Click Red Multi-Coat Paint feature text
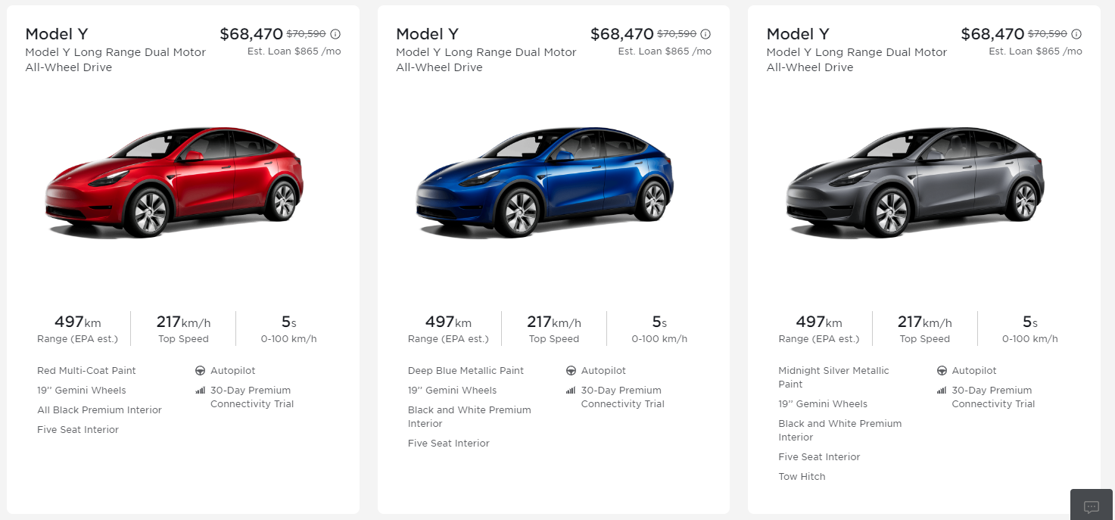Image resolution: width=1115 pixels, height=520 pixels. (86, 371)
